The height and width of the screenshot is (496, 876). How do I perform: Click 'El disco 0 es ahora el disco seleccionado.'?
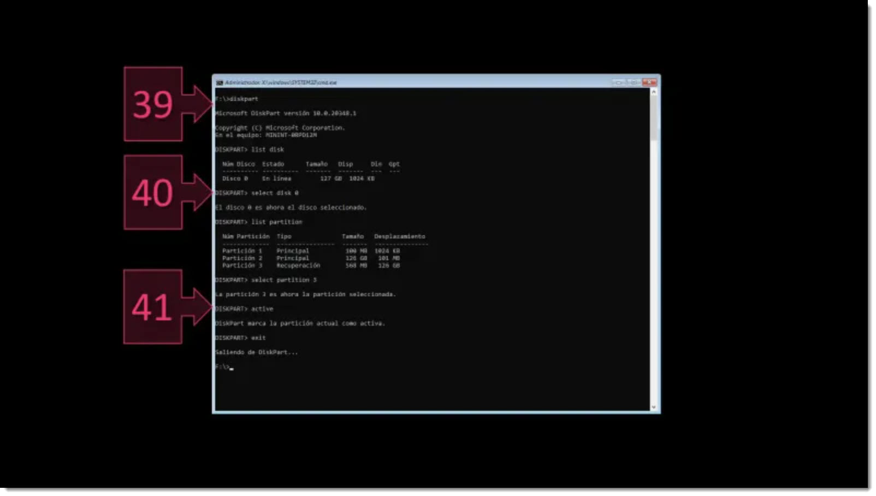point(291,207)
